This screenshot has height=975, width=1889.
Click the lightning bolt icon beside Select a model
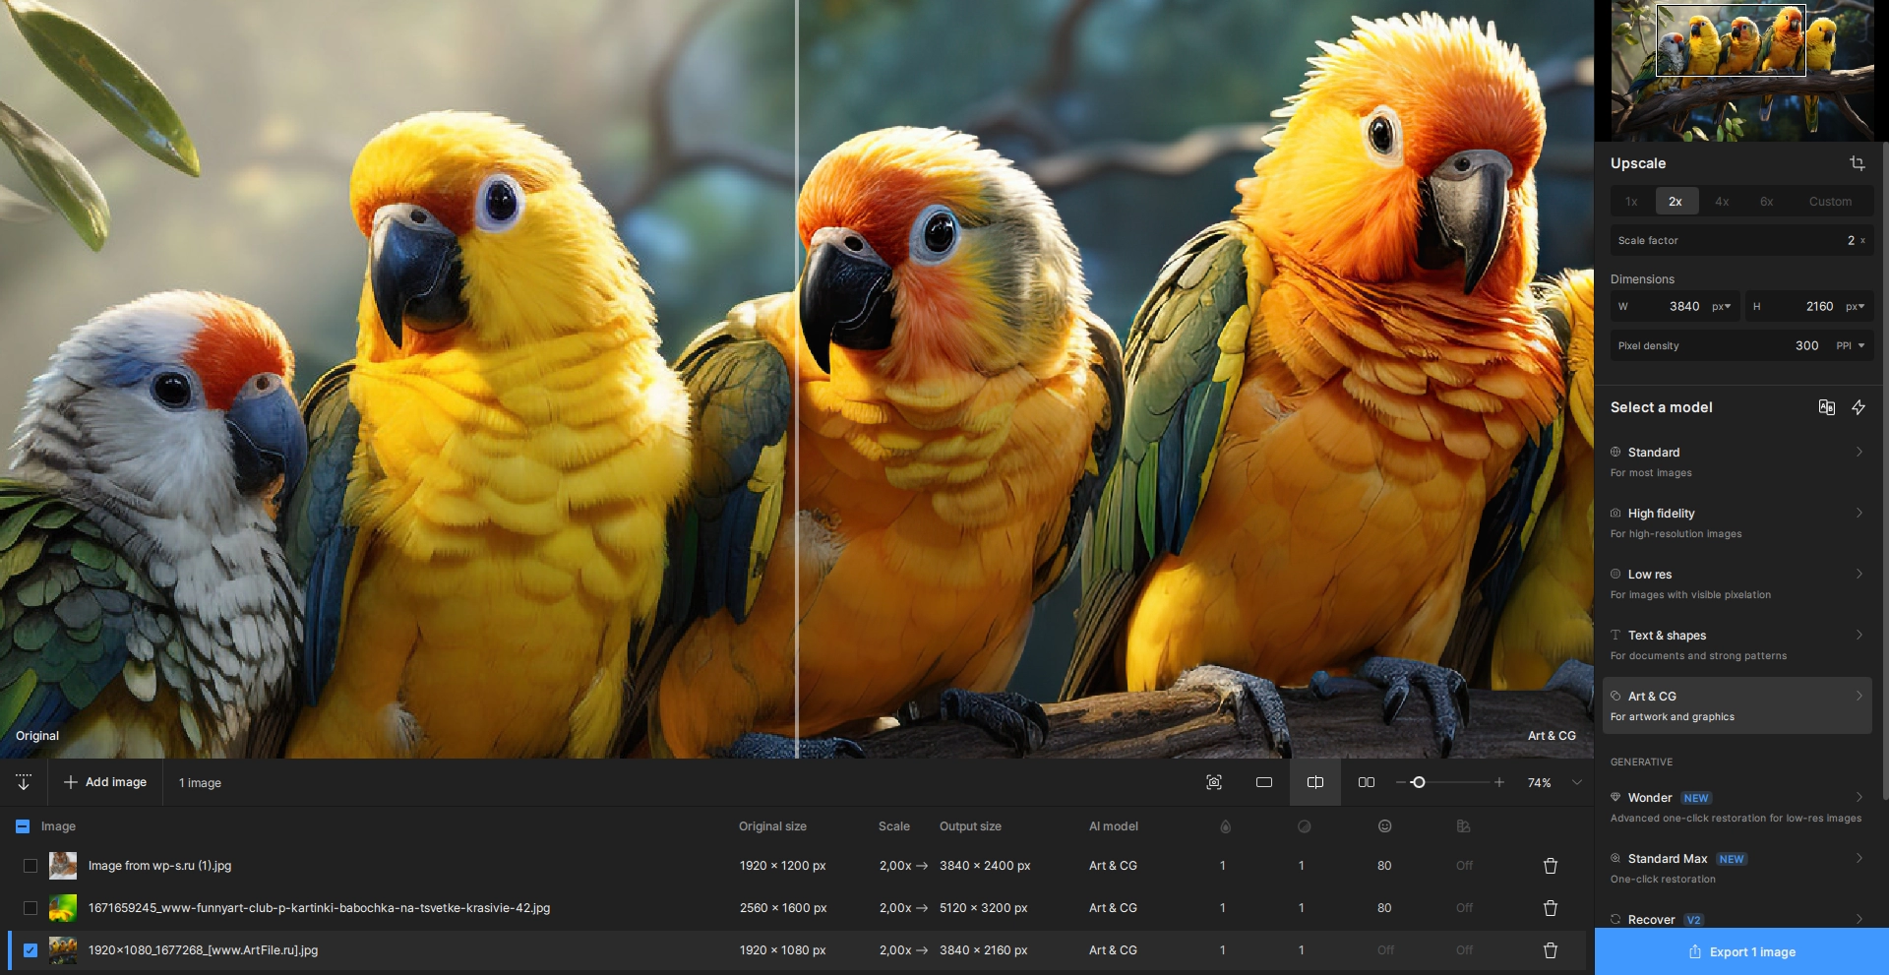pyautogui.click(x=1859, y=407)
